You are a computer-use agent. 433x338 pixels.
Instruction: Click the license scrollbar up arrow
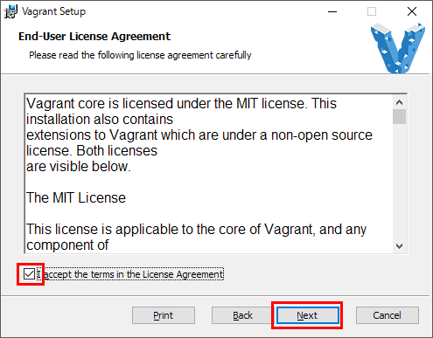click(x=399, y=102)
